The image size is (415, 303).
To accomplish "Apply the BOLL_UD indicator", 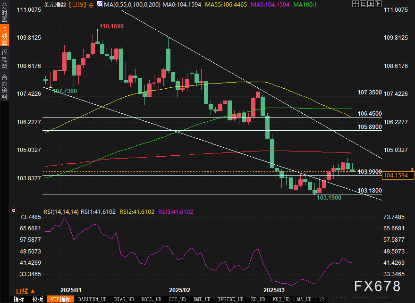I will pyautogui.click(x=151, y=299).
